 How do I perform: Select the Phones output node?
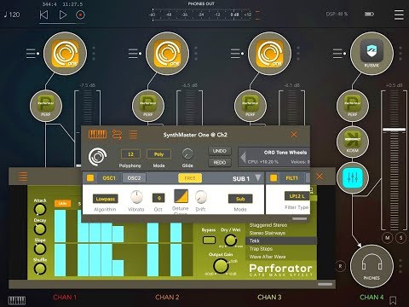tap(372, 267)
